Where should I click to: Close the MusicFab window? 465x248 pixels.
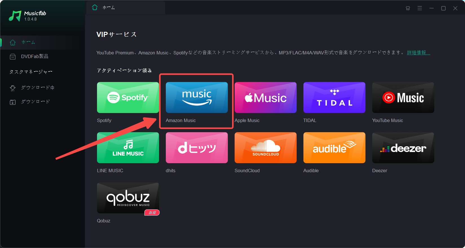[455, 8]
